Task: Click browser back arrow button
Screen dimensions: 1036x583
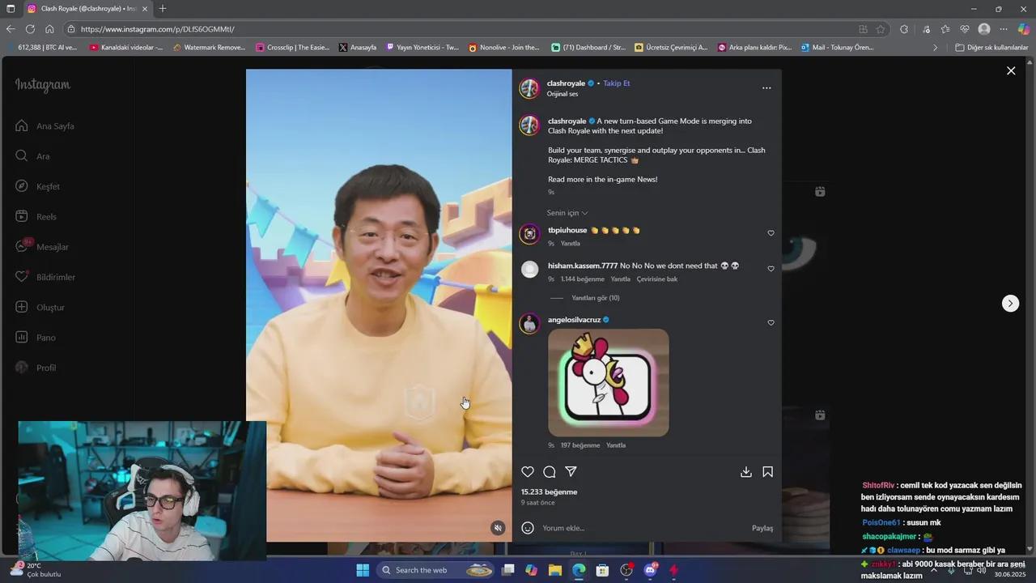Action: pos(11,29)
